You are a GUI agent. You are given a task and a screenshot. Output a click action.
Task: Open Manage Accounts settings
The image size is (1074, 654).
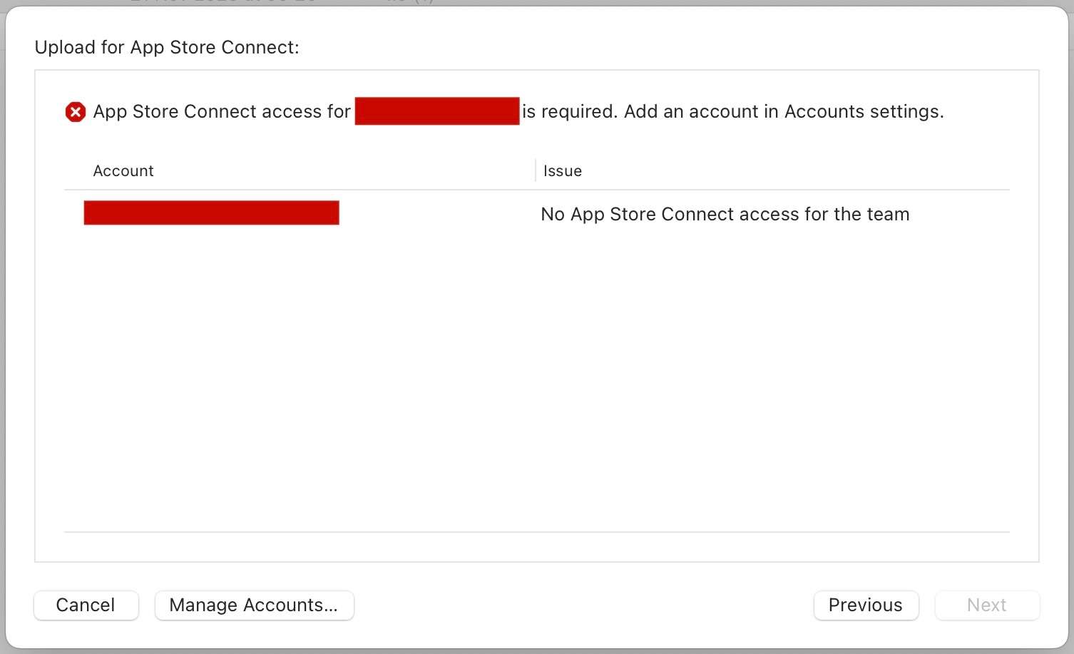[254, 606]
